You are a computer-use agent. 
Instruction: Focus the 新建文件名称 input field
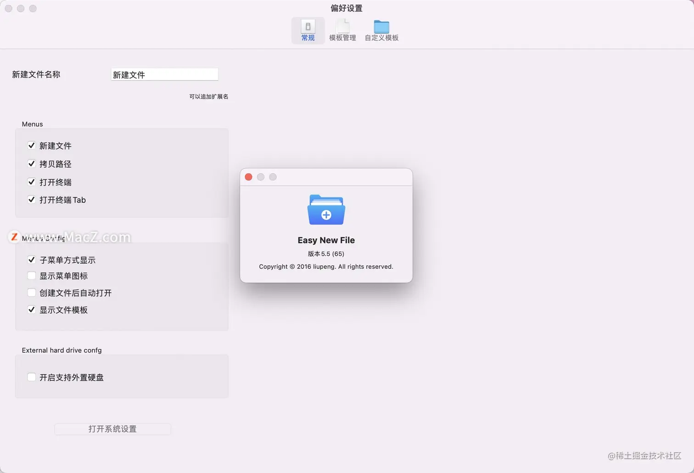coord(164,74)
